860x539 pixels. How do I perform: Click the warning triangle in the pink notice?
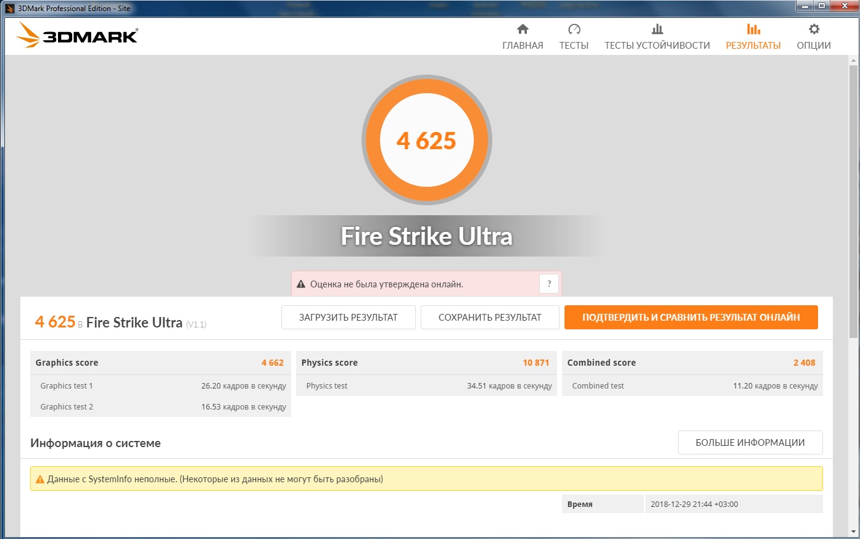(301, 284)
